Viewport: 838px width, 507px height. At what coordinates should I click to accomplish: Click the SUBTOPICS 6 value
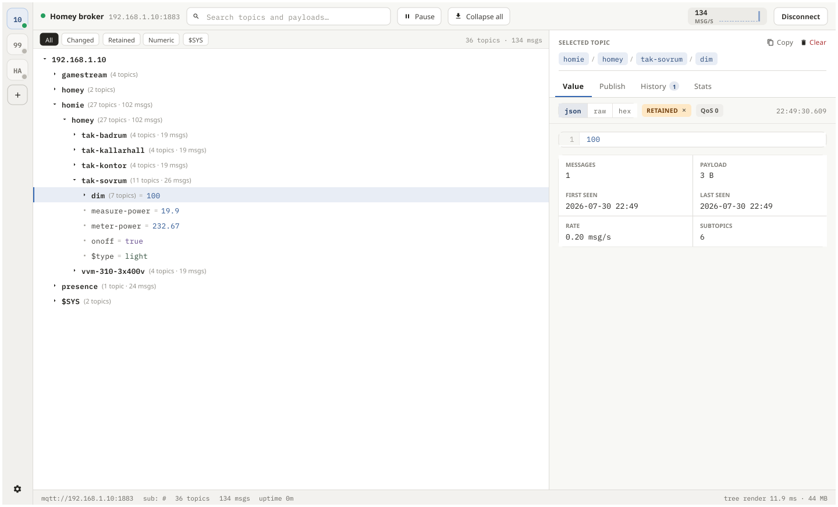[702, 237]
